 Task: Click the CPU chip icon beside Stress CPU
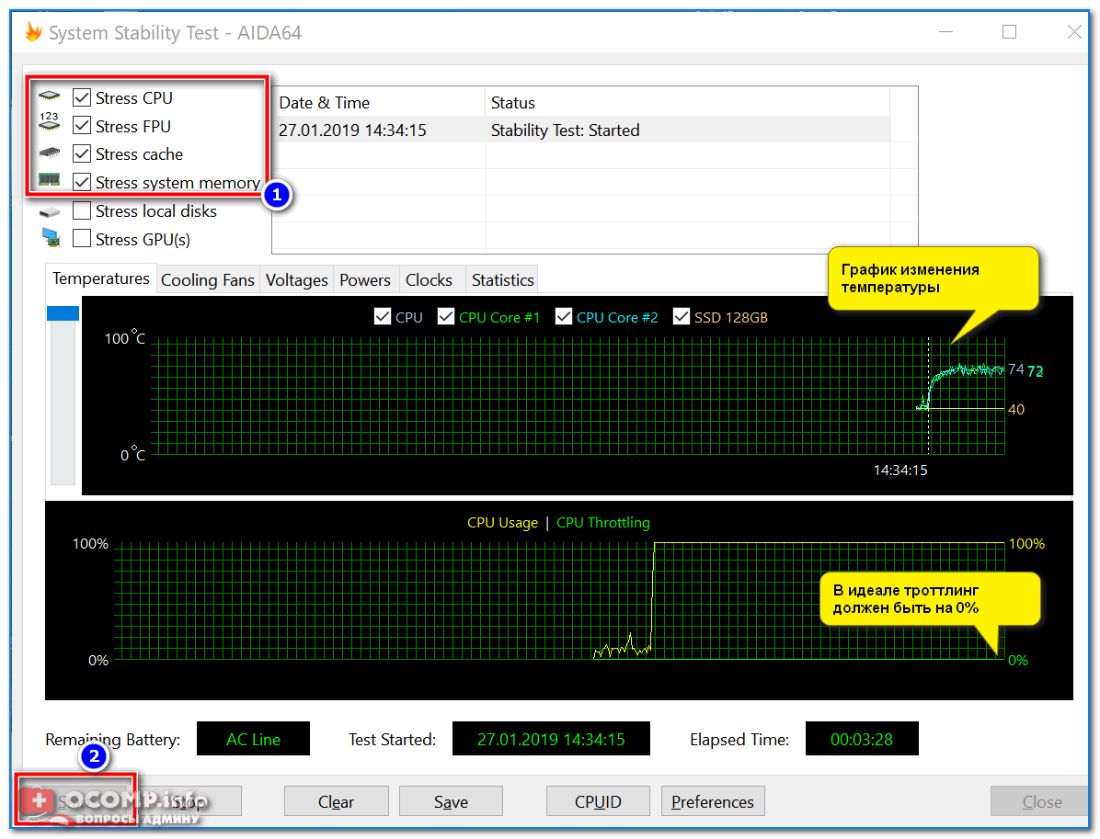tap(50, 96)
